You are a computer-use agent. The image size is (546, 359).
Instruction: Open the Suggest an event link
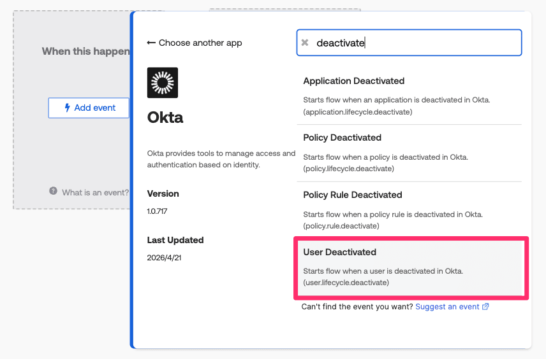point(447,307)
